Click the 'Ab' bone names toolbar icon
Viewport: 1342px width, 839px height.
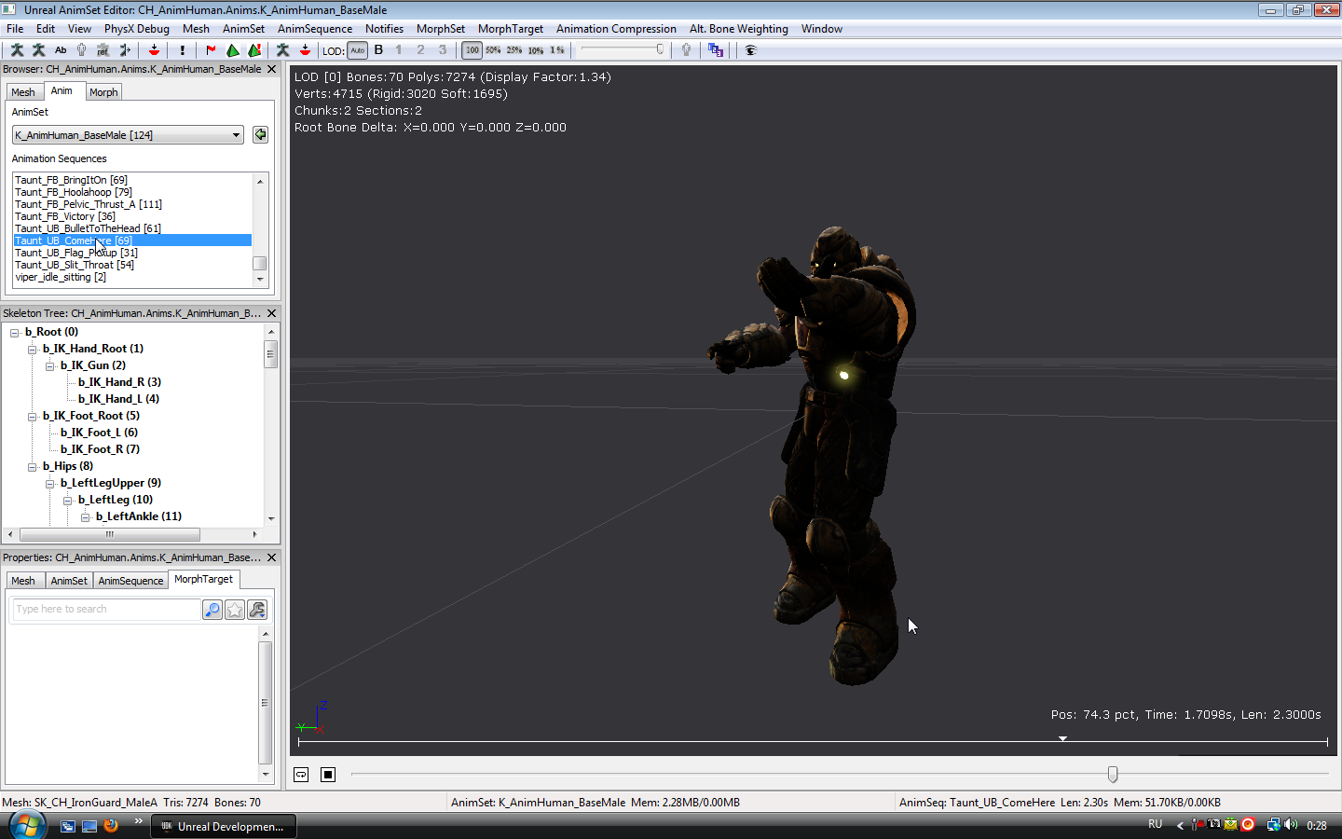[x=61, y=50]
